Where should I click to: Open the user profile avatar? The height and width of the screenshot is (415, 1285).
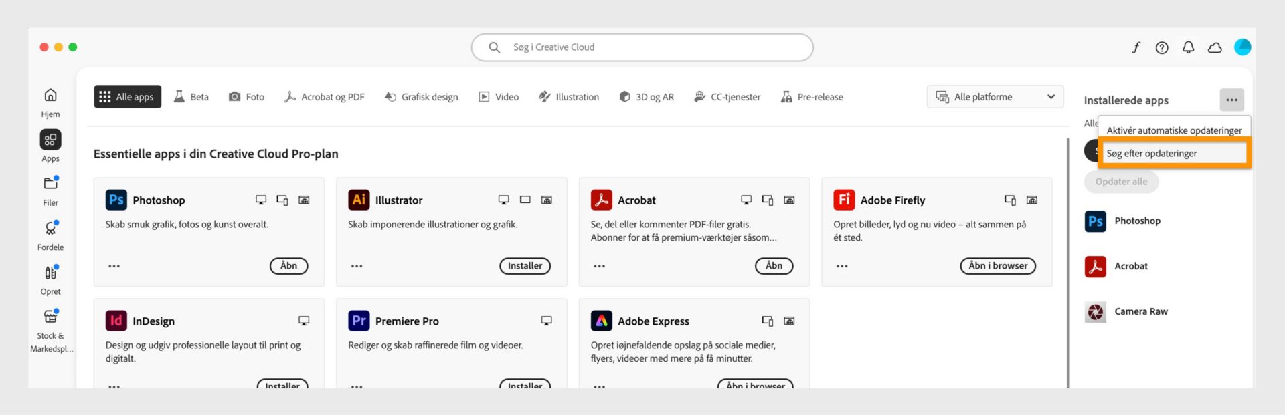pos(1242,47)
